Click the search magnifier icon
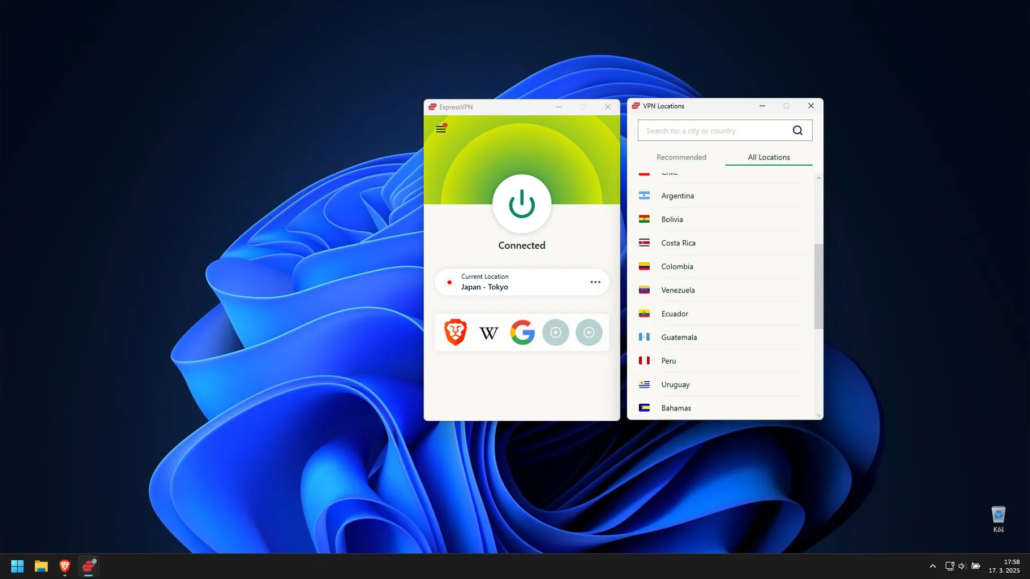 click(797, 131)
